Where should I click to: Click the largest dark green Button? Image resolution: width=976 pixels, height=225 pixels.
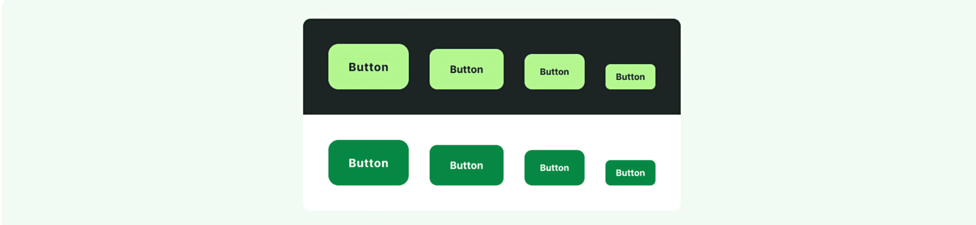(368, 163)
